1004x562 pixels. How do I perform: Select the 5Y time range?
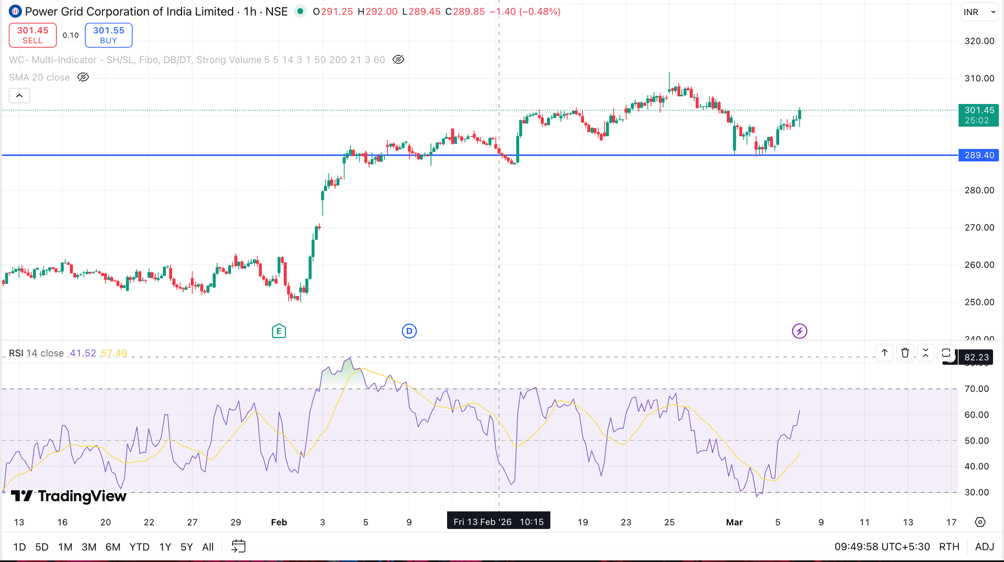pyautogui.click(x=187, y=547)
